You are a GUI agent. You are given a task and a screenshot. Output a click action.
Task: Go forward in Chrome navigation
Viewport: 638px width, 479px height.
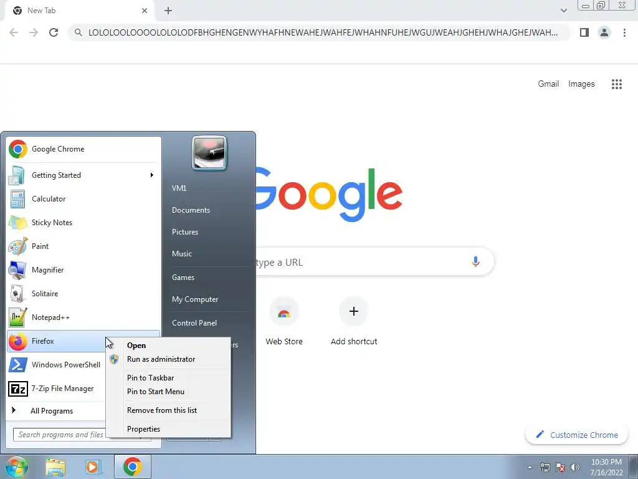34,32
